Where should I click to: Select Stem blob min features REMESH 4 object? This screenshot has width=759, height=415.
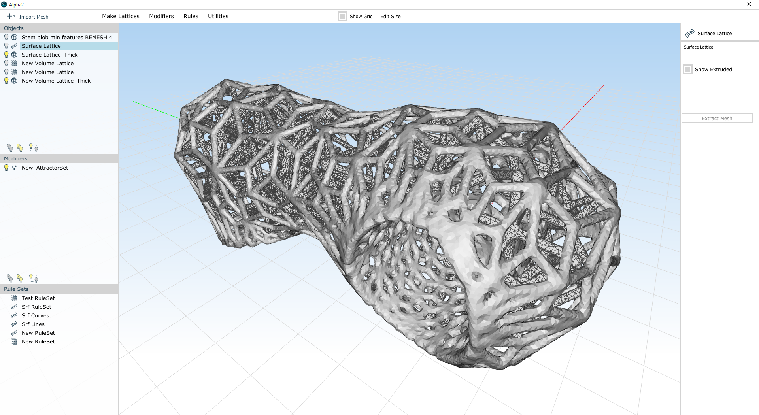(67, 37)
